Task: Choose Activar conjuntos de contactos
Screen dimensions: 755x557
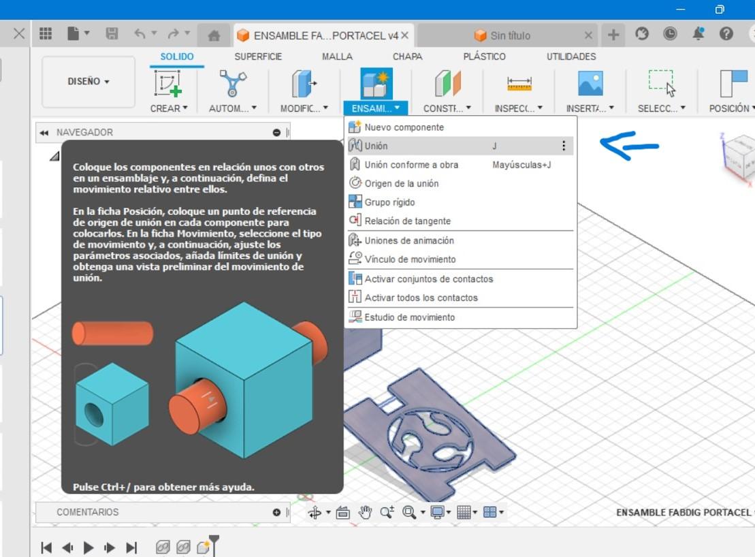Action: [460, 278]
